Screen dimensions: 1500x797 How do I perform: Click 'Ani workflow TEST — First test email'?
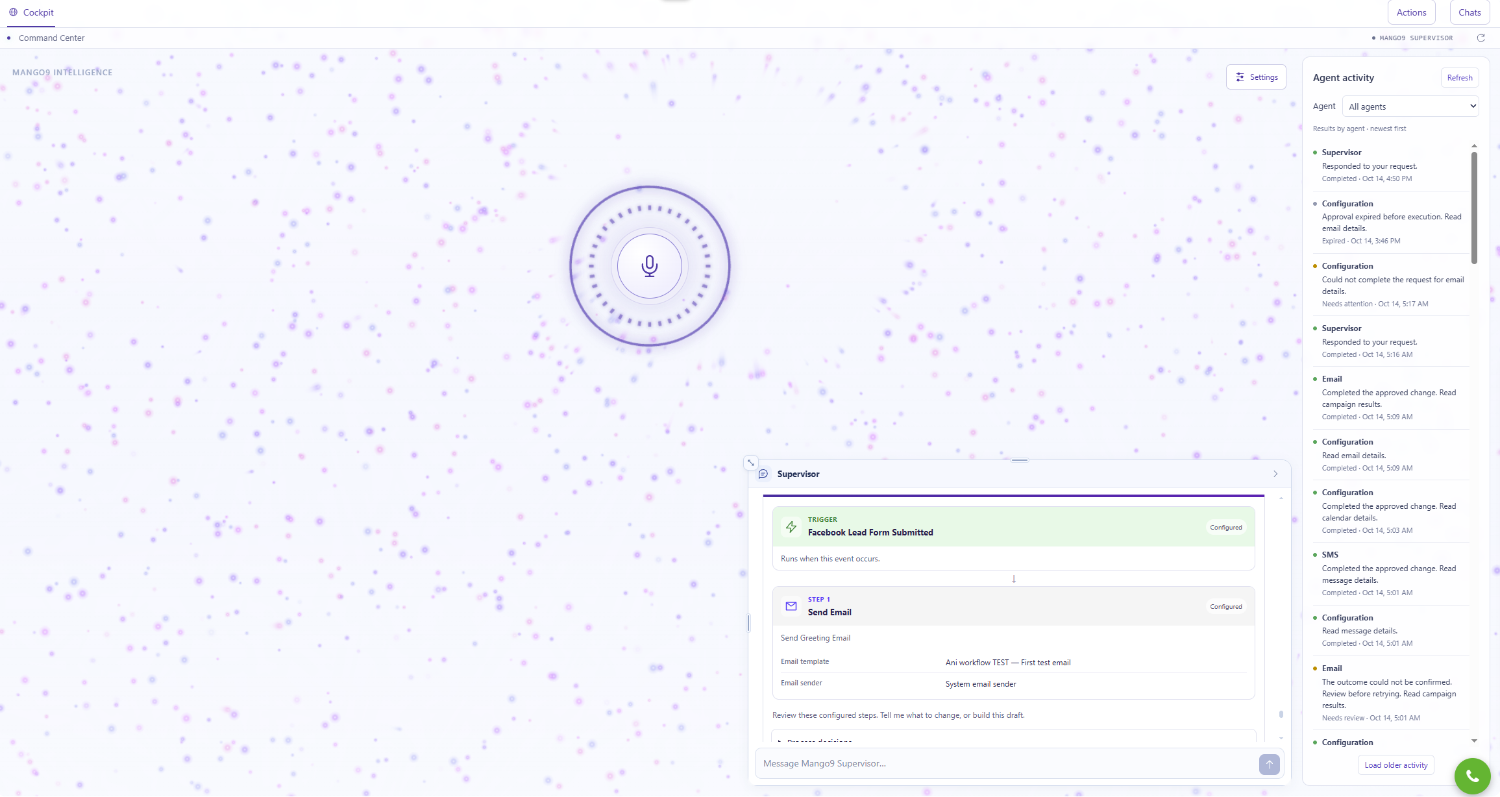[1008, 663]
